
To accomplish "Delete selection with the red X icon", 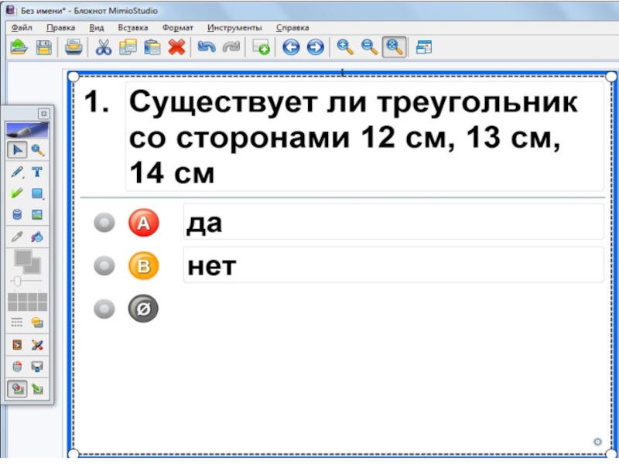I will coord(176,47).
